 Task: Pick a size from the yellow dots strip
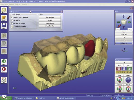(124, 72)
